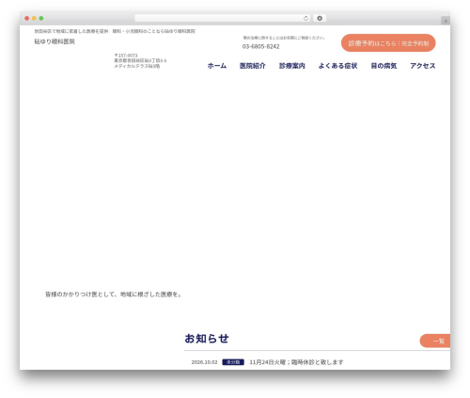The image size is (470, 398).
Task: Click the browser address bar
Action: tap(222, 18)
